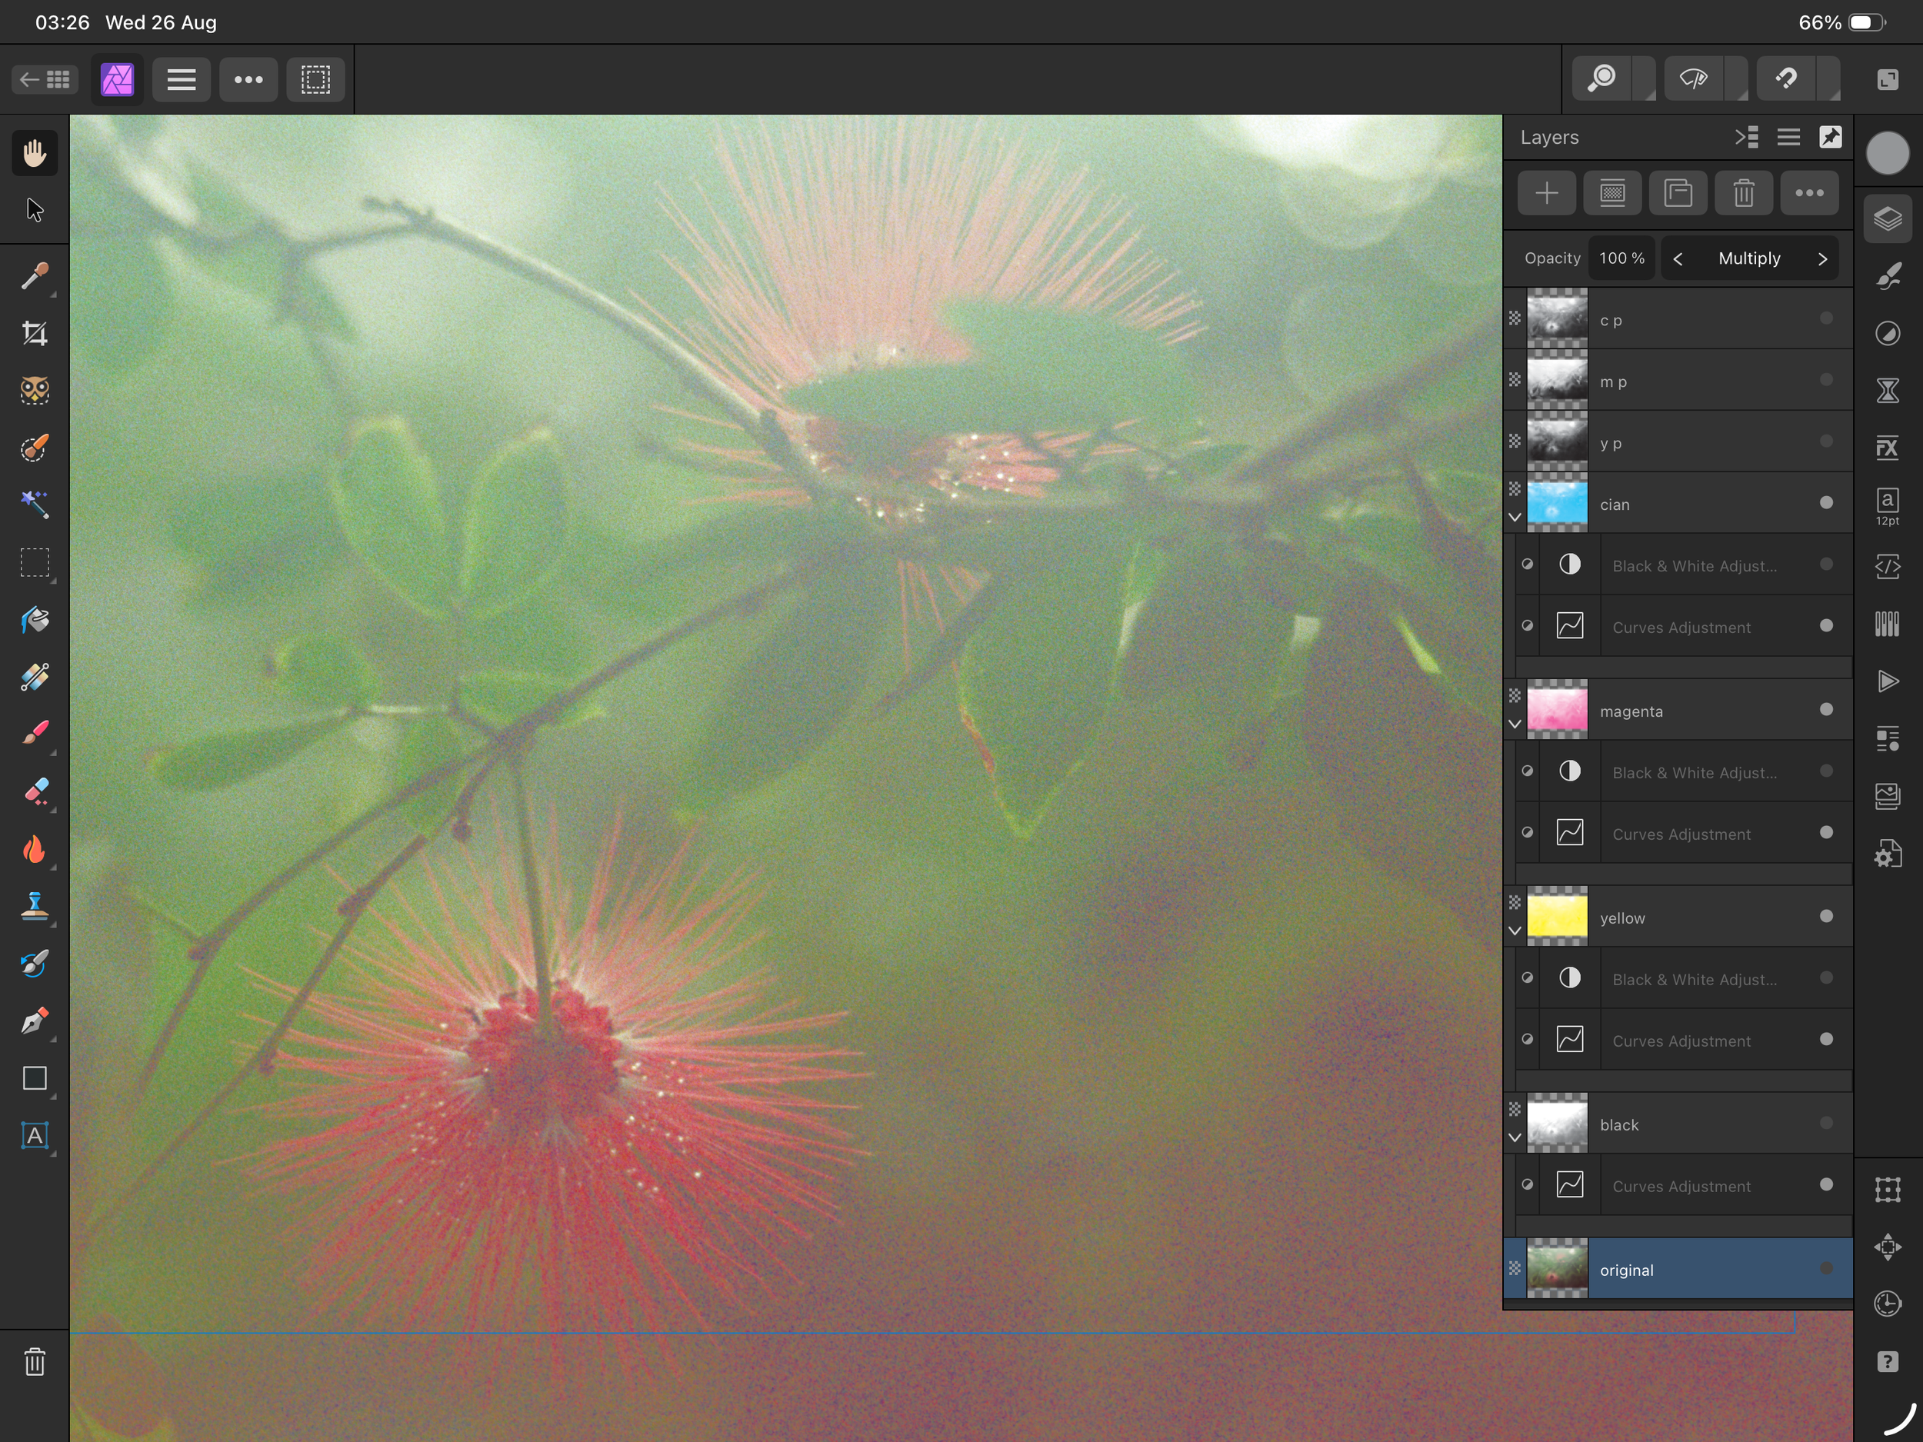The width and height of the screenshot is (1923, 1442).
Task: Collapse the cian layer group
Action: [x=1515, y=517]
